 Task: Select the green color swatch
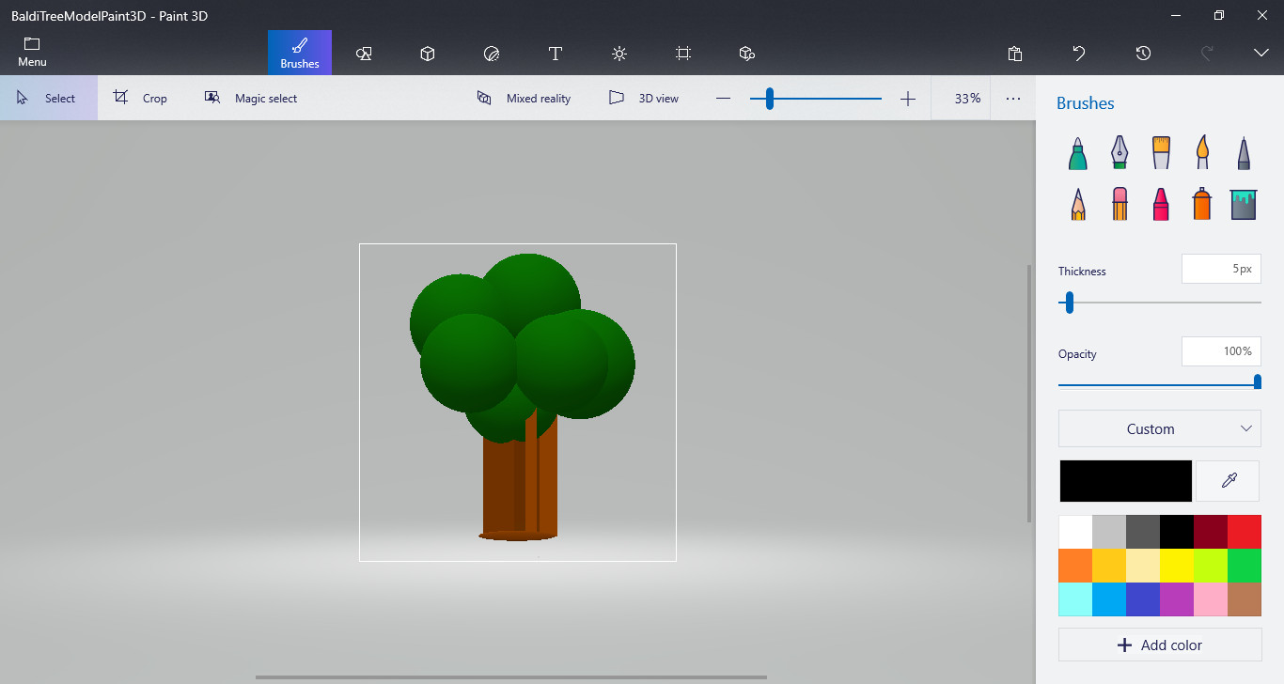(1244, 565)
